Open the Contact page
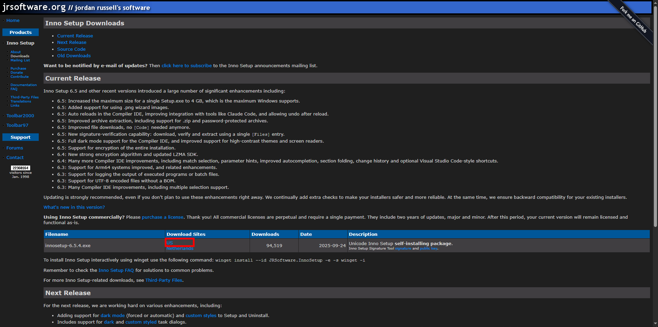The height and width of the screenshot is (327, 658). point(15,158)
